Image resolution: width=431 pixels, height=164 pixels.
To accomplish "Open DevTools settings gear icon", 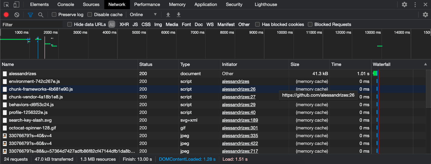I will [404, 4].
